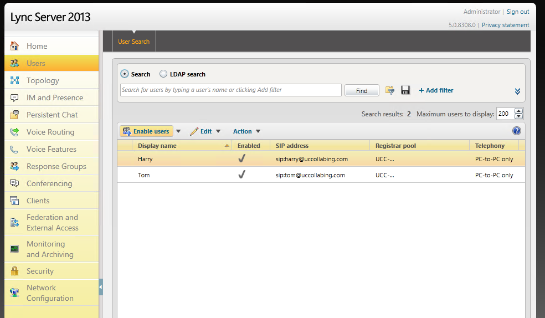Click the Topology network icon
The height and width of the screenshot is (318, 545).
click(x=14, y=80)
